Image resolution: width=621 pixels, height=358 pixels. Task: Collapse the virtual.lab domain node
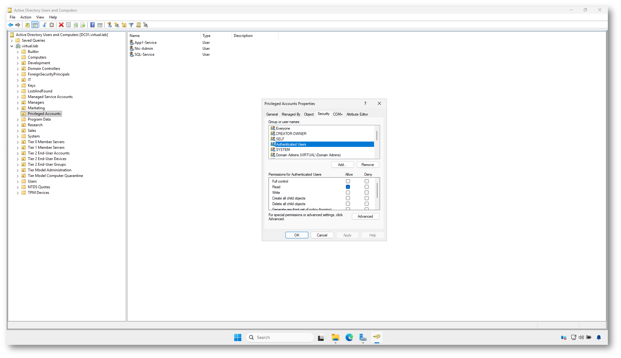click(12, 46)
